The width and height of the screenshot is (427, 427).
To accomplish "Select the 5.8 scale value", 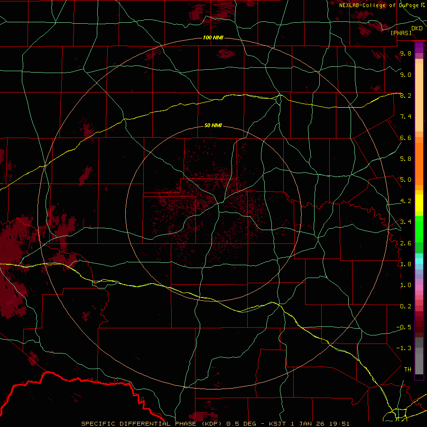I will point(406,159).
